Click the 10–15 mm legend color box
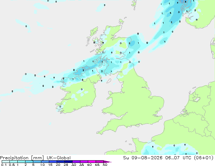This screenshot has width=215, height=166. (x=45, y=162)
